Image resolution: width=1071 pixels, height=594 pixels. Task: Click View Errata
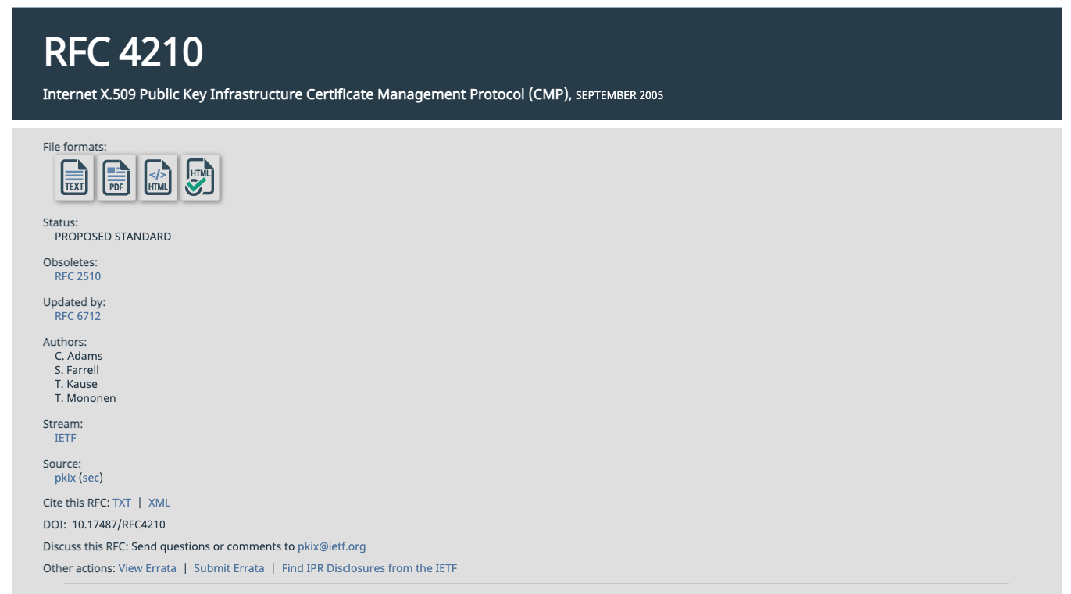148,568
